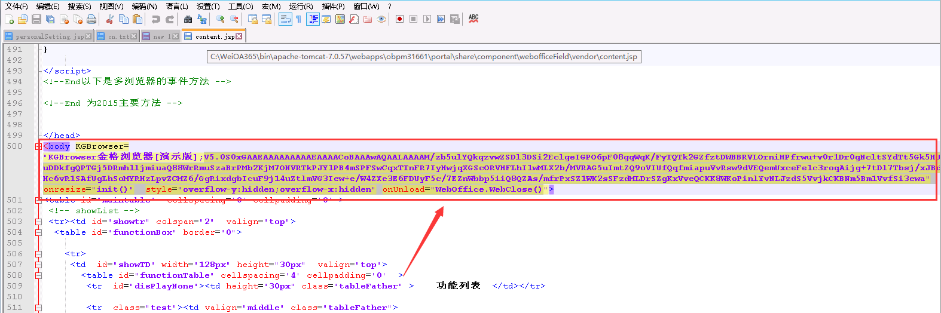Save the current recorded macro icon
The image size is (941, 313).
pos(454,19)
